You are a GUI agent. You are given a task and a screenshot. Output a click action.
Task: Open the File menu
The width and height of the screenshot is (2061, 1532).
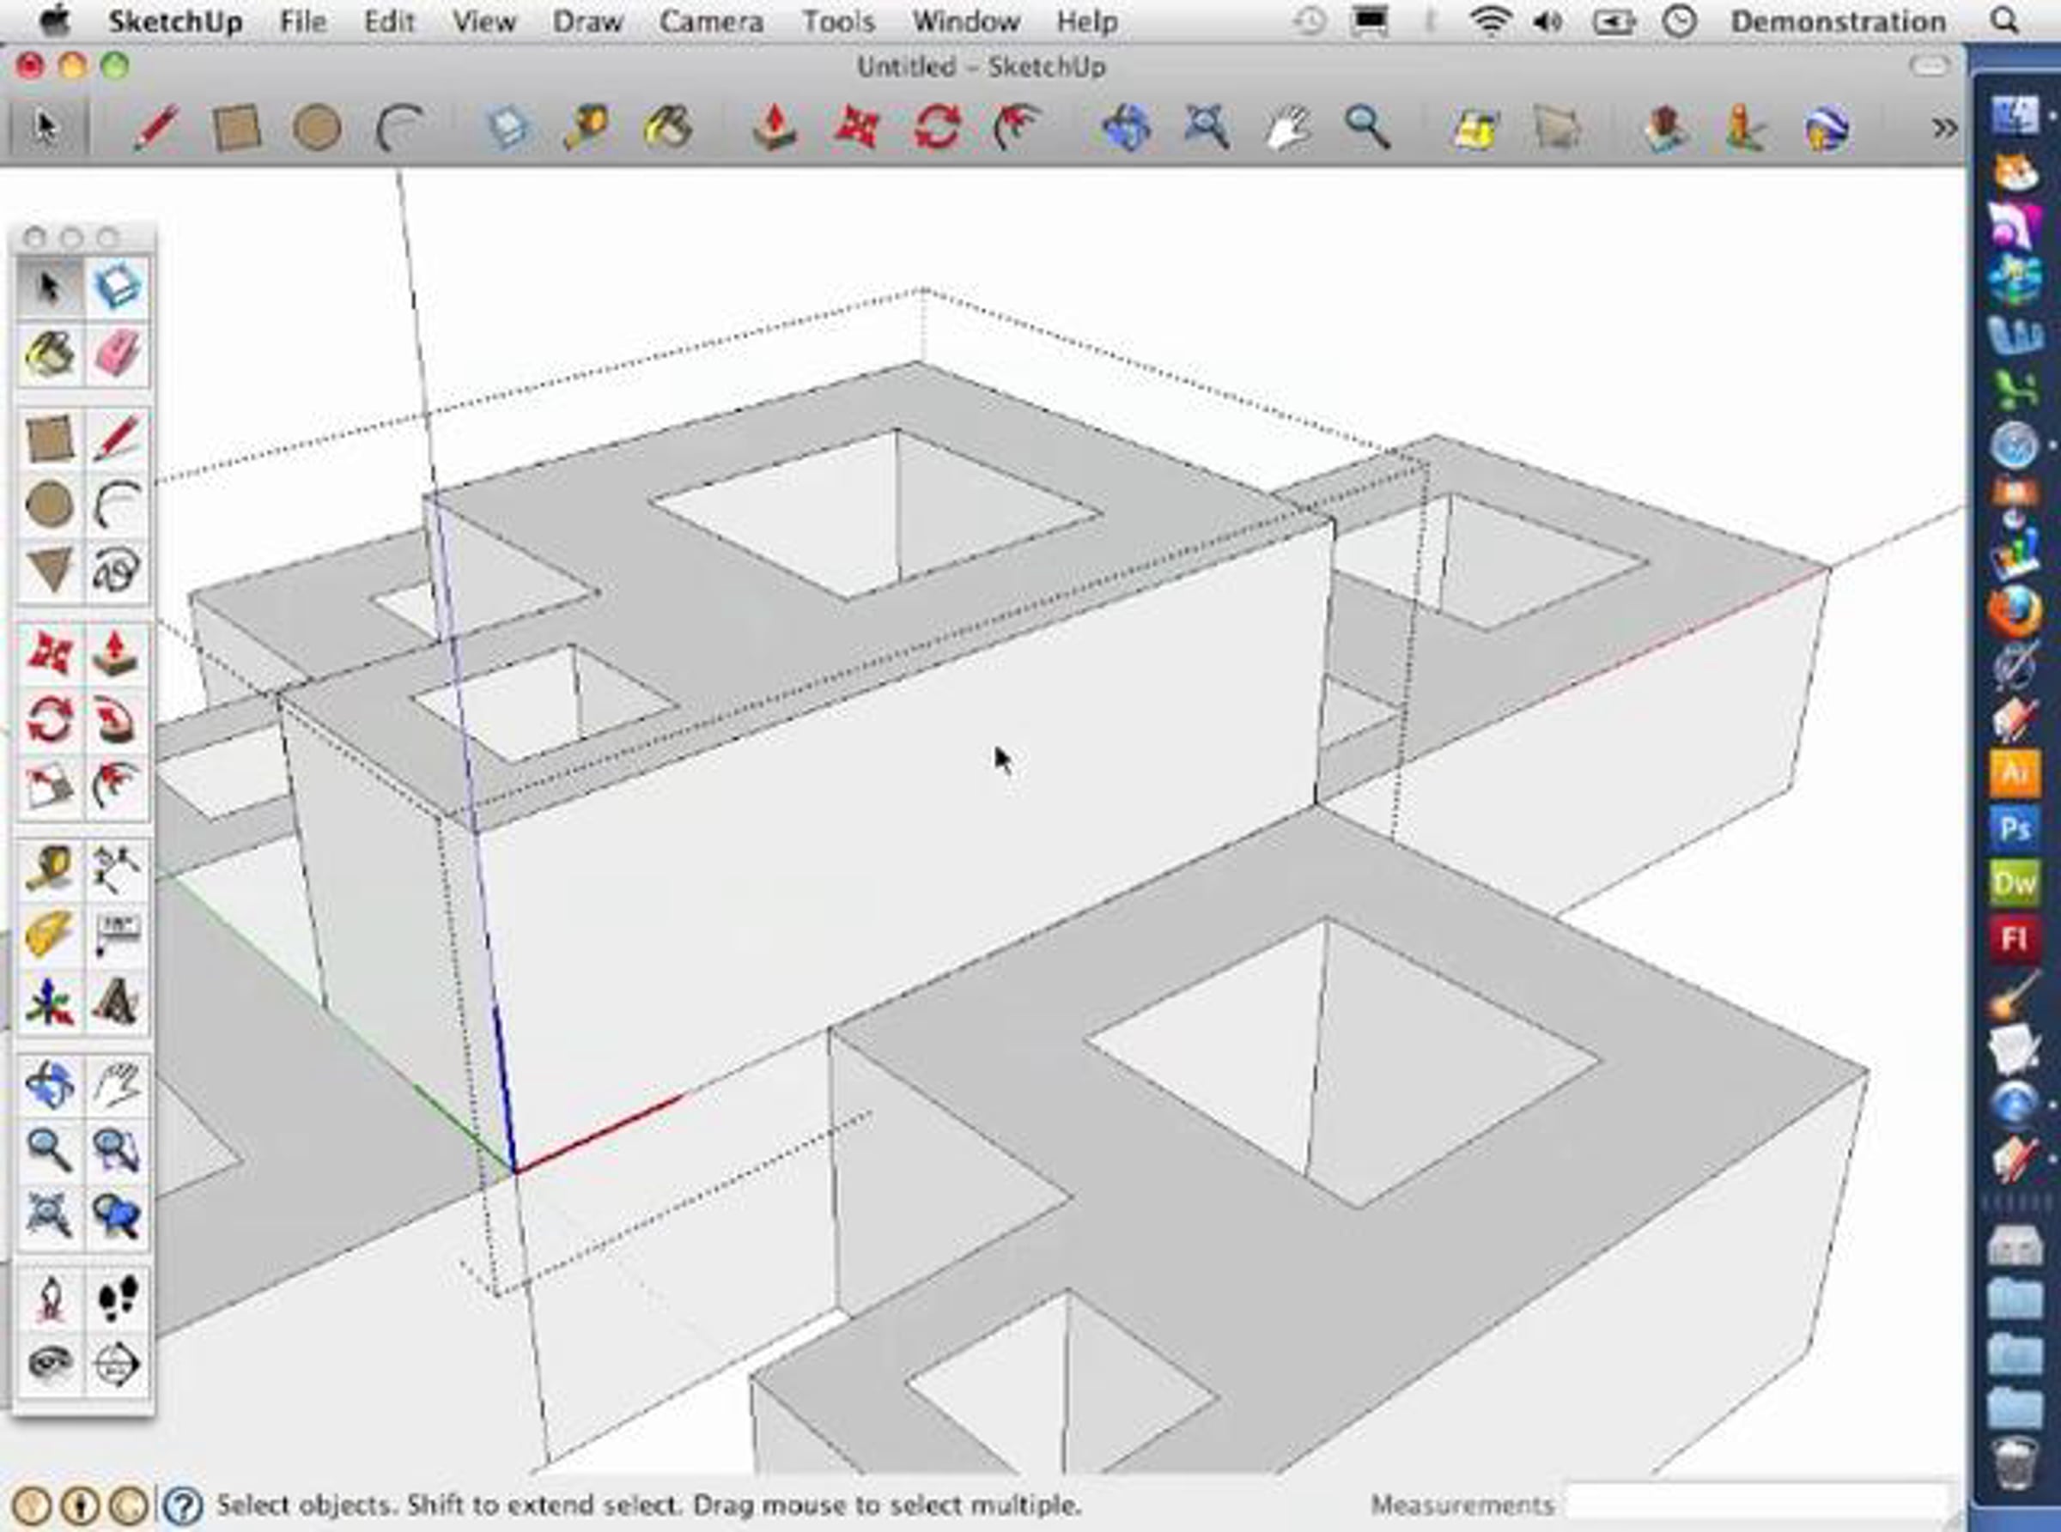302,21
